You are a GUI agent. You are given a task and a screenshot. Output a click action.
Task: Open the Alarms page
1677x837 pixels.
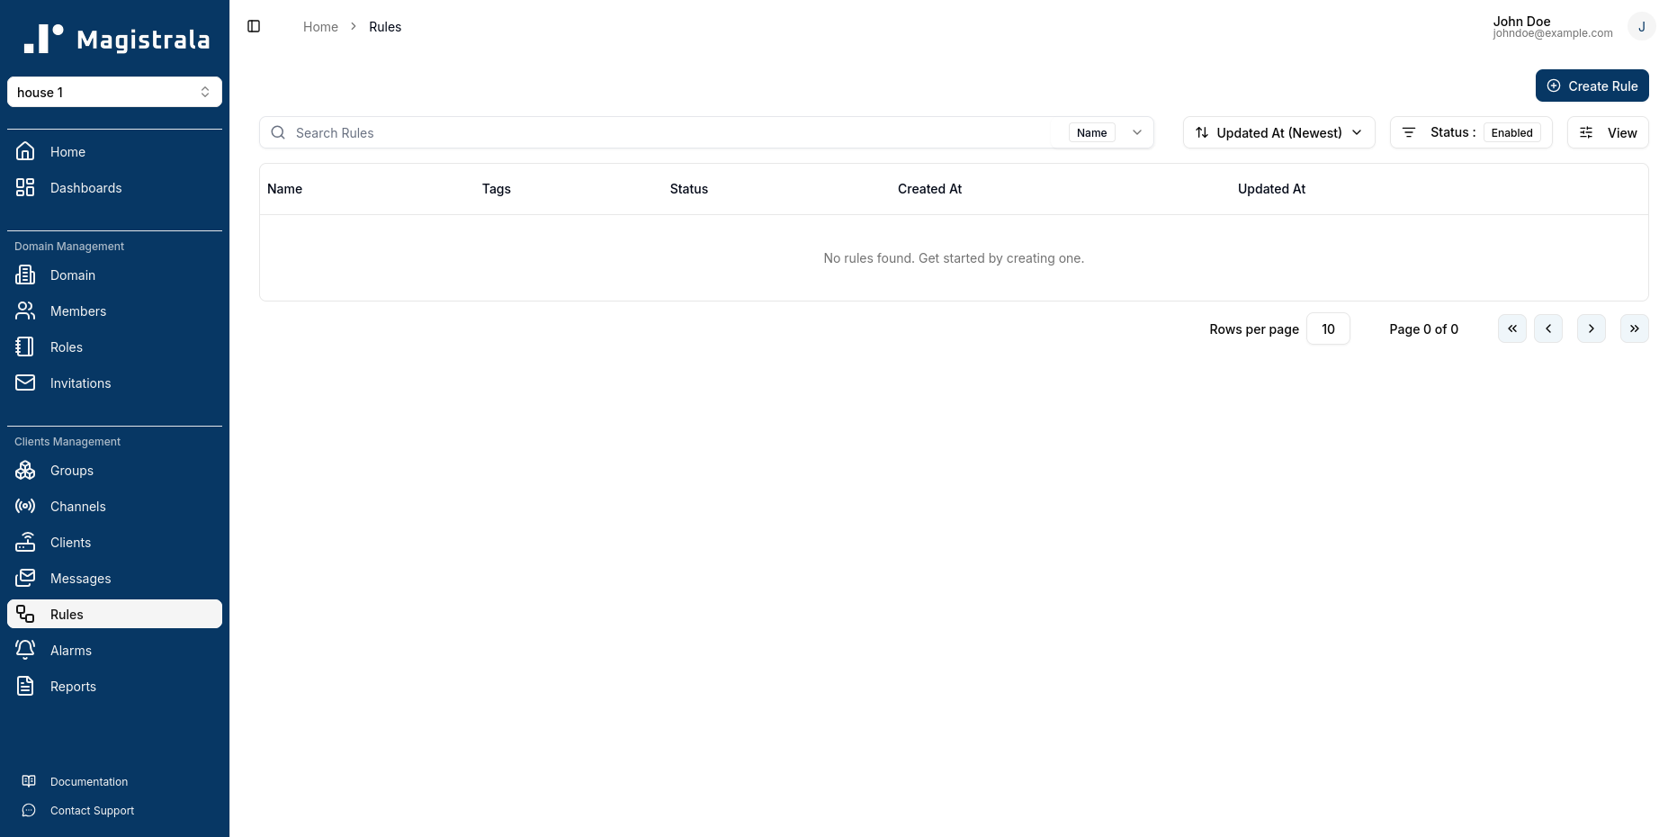pyautogui.click(x=70, y=650)
